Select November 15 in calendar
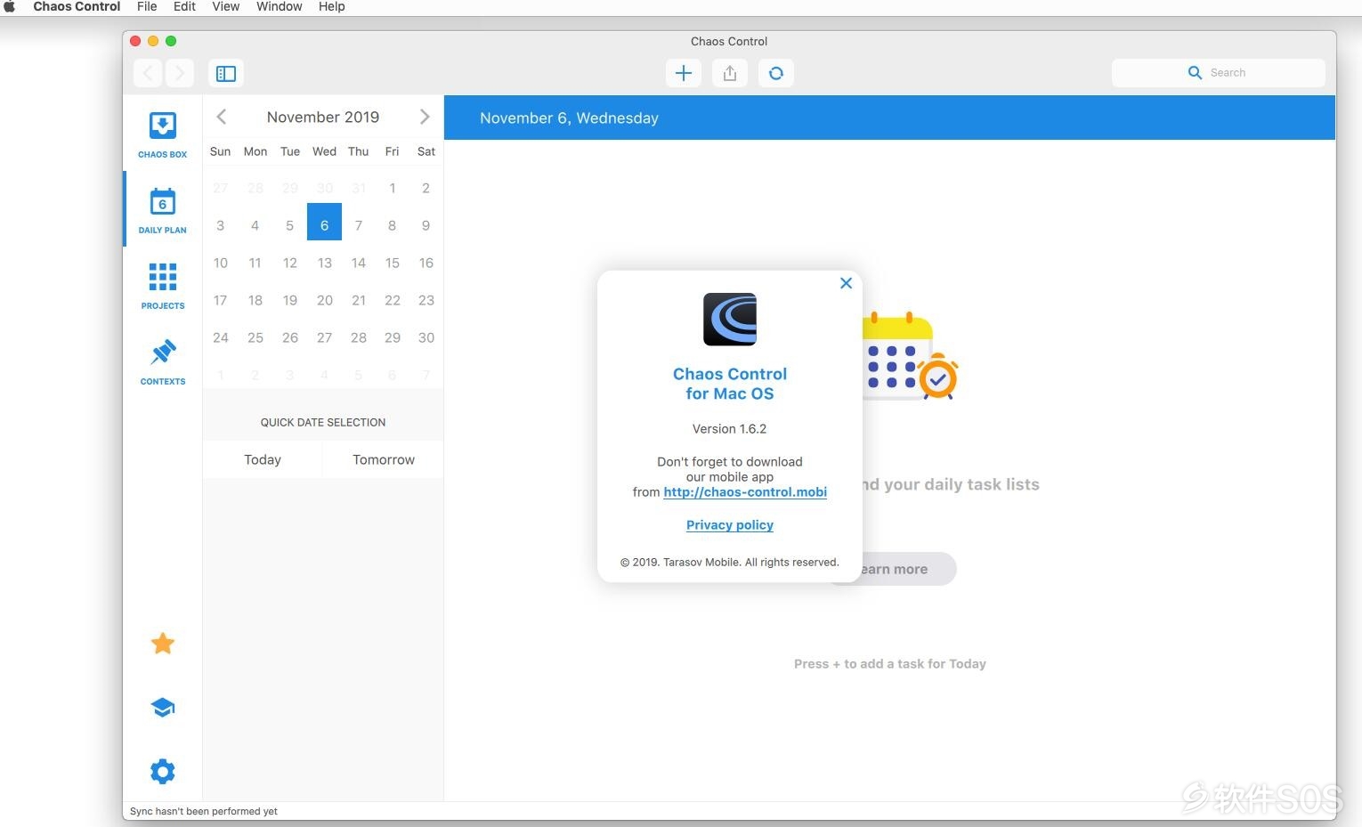The height and width of the screenshot is (827, 1362). click(x=392, y=263)
